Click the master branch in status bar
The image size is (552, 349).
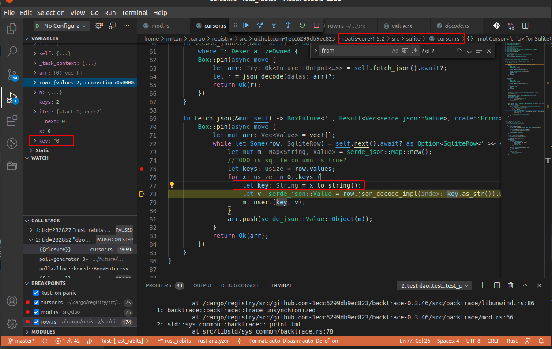tap(22, 341)
